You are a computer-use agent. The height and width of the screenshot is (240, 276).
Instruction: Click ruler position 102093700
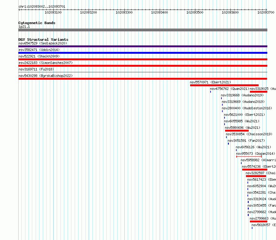[x=266, y=12]
